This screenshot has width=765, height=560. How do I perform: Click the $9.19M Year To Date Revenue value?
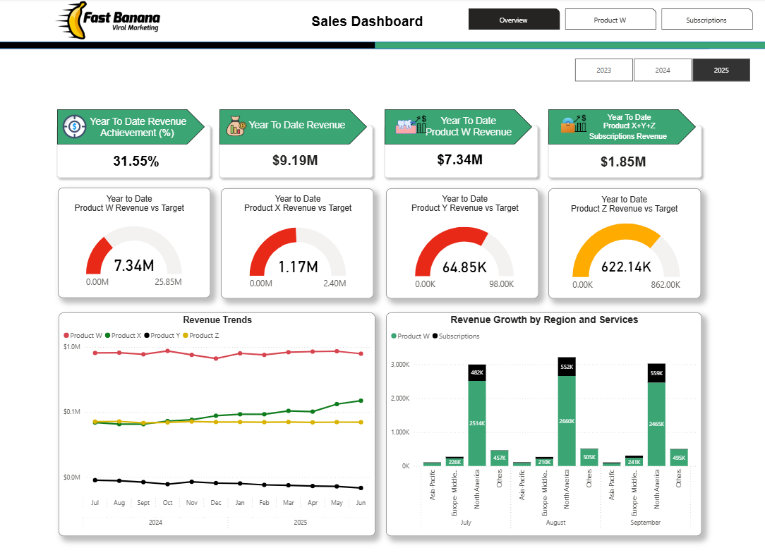295,161
